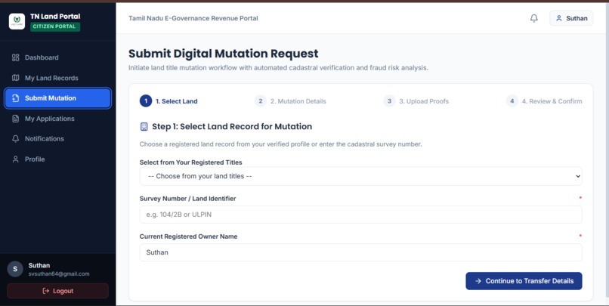Click the Submit Mutation file icon
This screenshot has height=306, width=609.
click(16, 98)
